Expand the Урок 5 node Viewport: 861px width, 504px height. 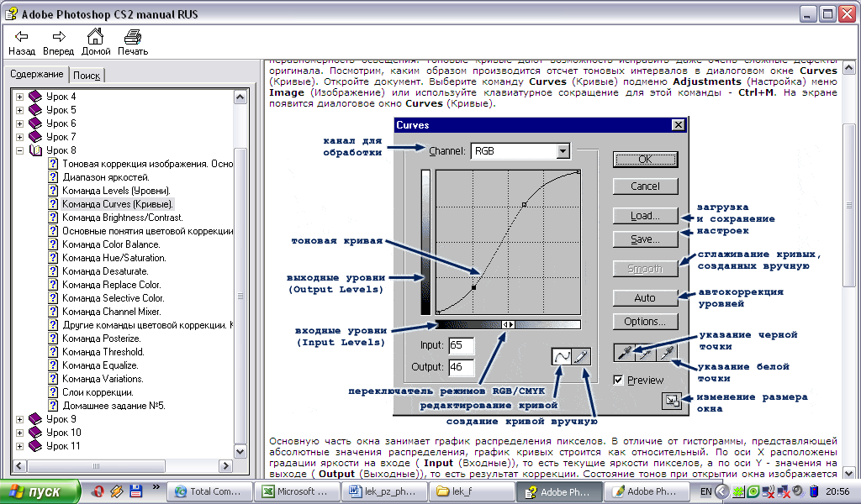coord(20,110)
